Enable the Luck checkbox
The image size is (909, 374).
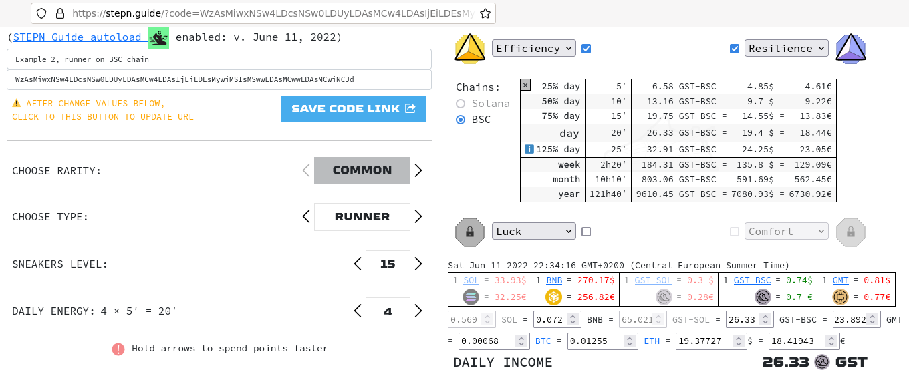coord(586,232)
